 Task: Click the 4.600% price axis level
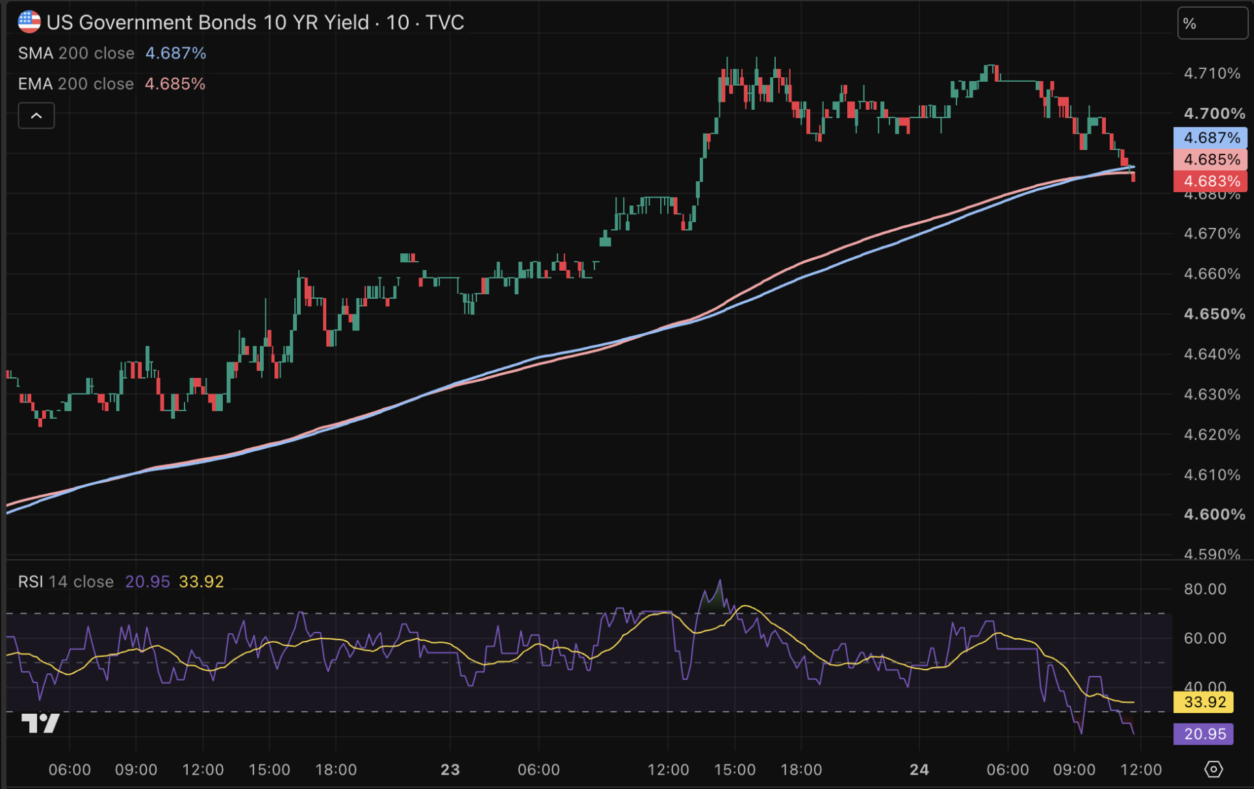[x=1214, y=514]
